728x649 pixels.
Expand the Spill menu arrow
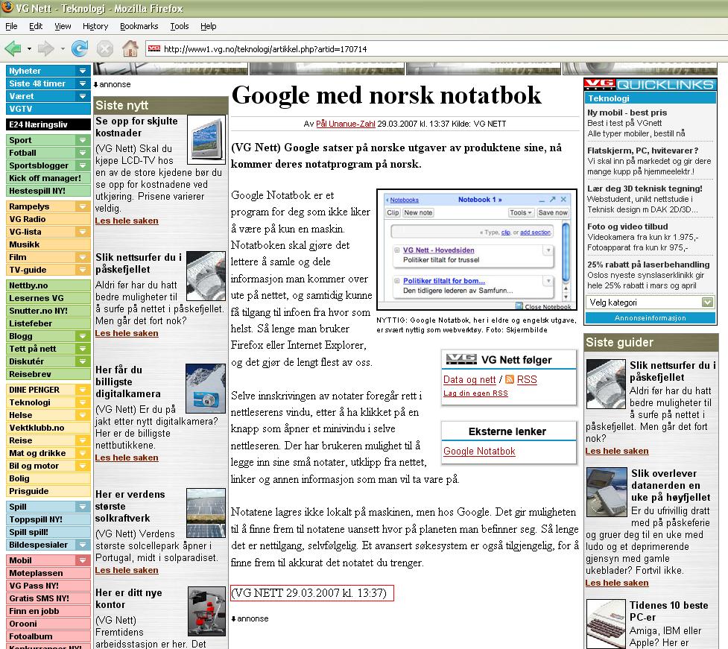83,507
